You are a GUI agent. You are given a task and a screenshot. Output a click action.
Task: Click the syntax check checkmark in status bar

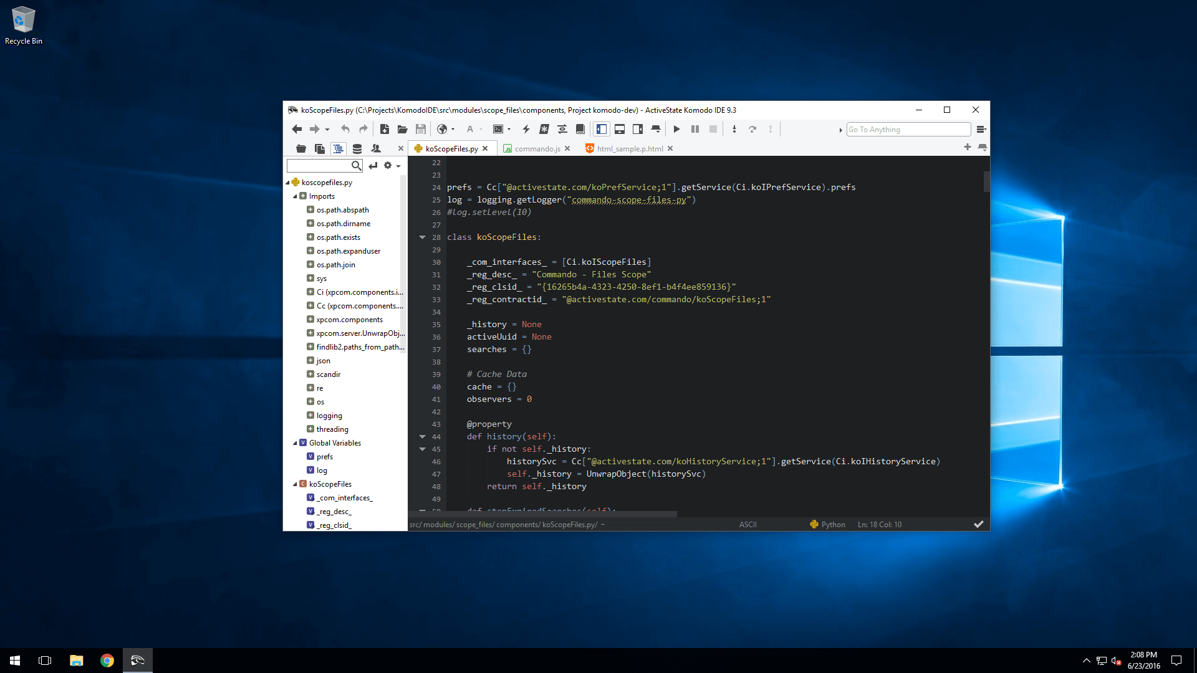[978, 524]
